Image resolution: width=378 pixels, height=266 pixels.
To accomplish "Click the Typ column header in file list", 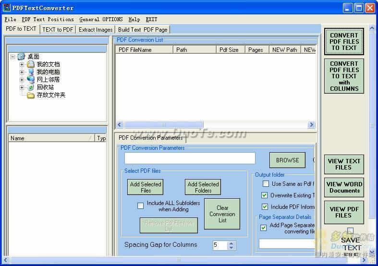I will (x=101, y=138).
